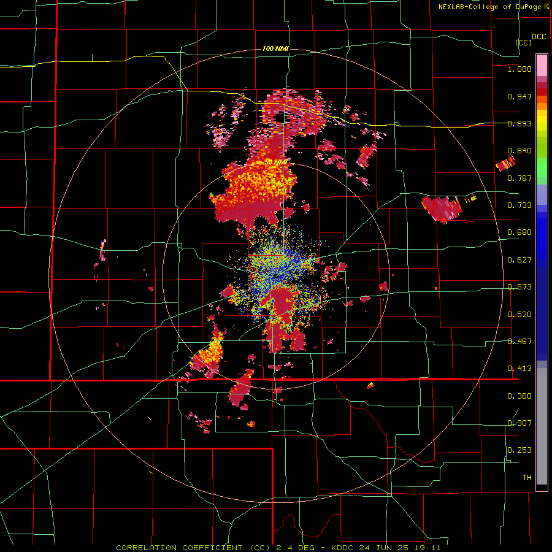The height and width of the screenshot is (552, 552).
Task: Click the 0.947 scale label
Action: (x=519, y=96)
